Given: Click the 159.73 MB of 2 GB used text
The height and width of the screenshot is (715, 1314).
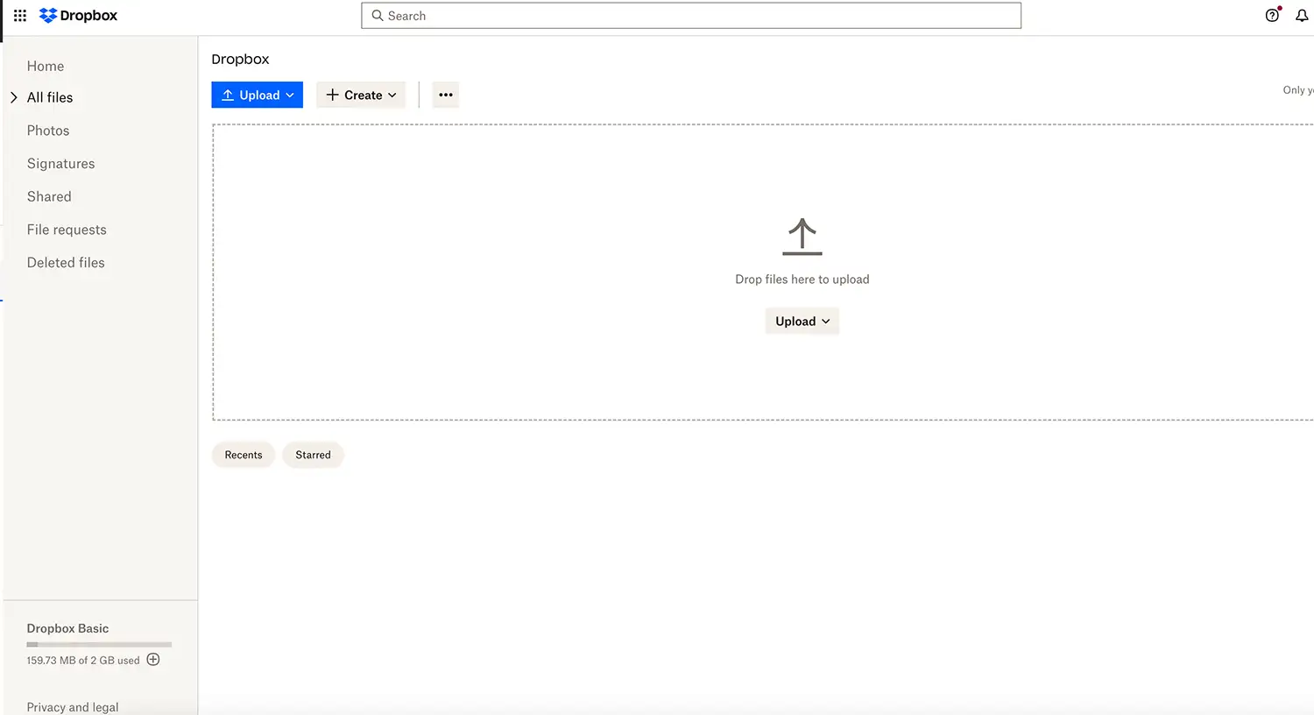Looking at the screenshot, I should pos(83,661).
